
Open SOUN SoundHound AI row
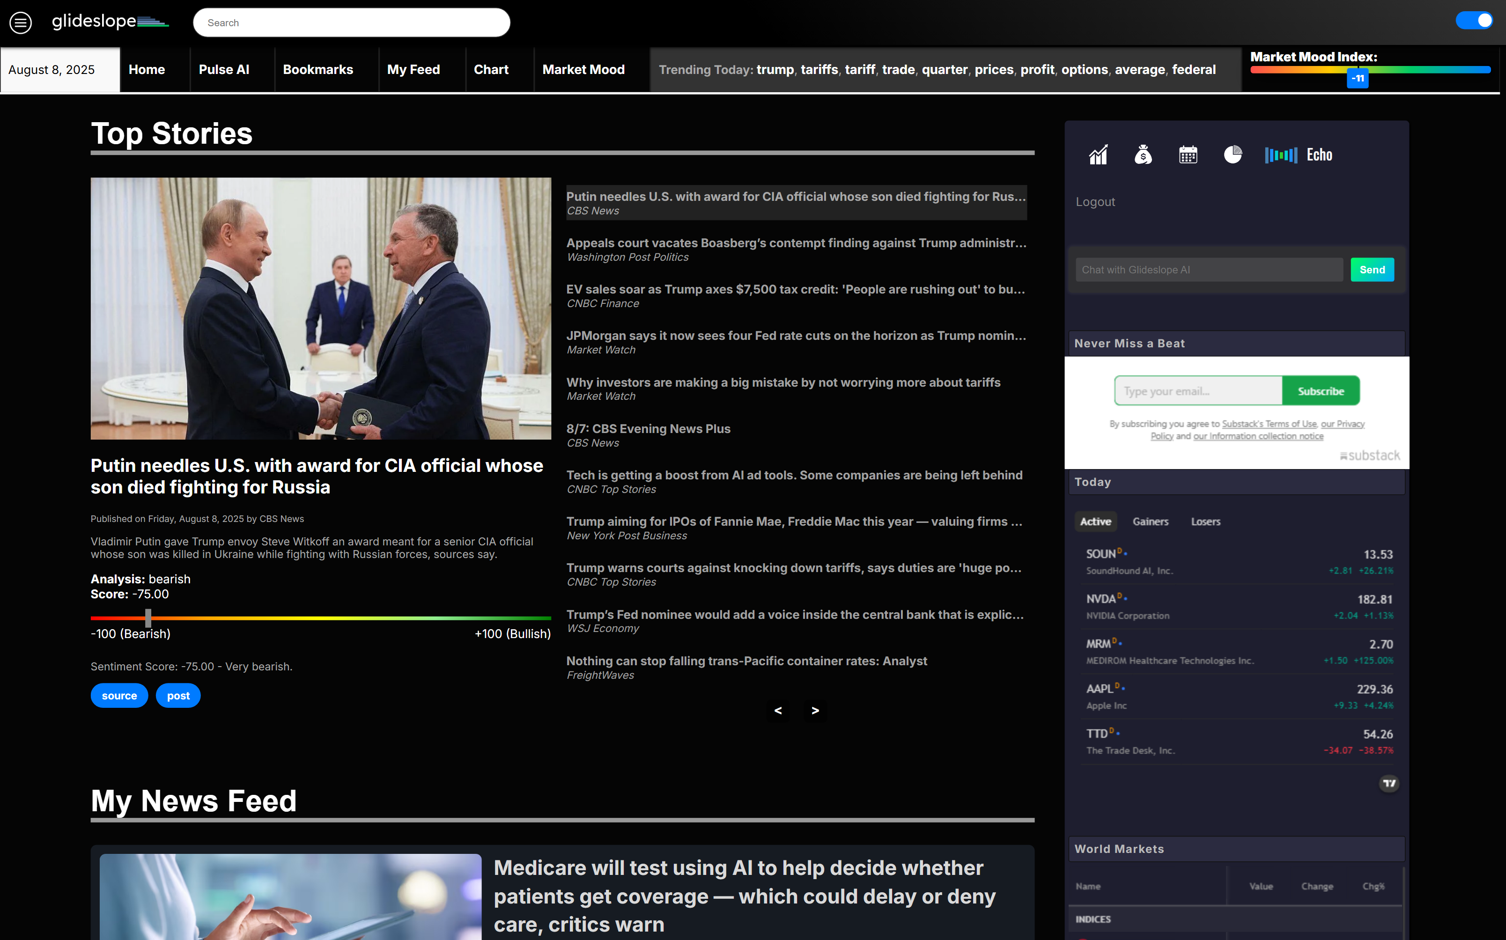[x=1239, y=562]
